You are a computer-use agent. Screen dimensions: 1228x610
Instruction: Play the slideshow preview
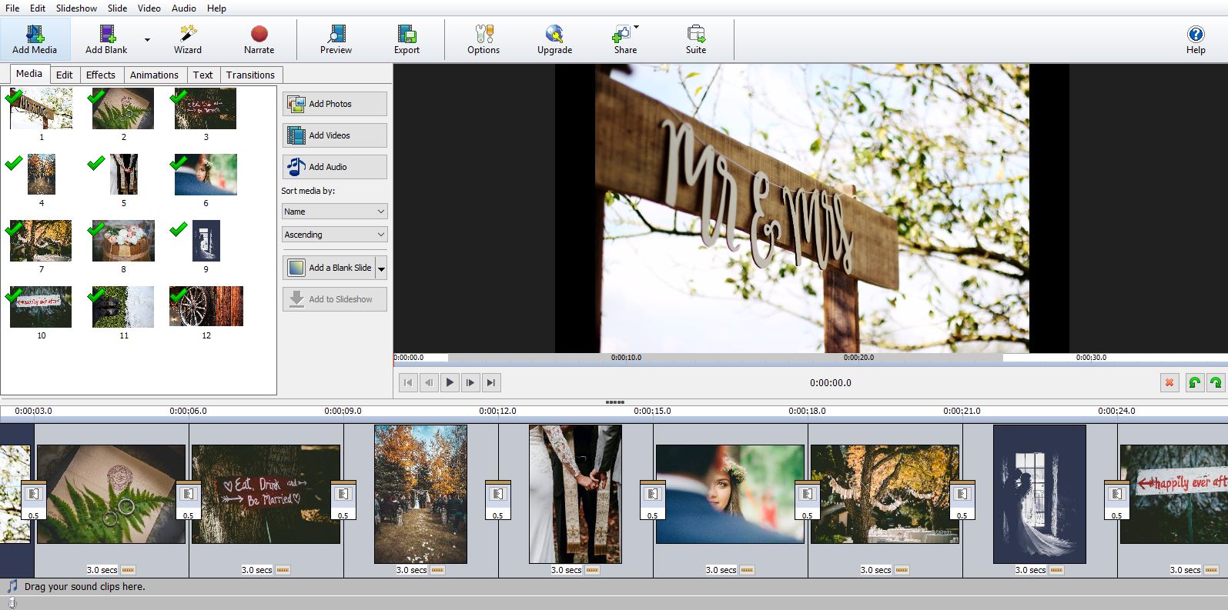coord(450,382)
